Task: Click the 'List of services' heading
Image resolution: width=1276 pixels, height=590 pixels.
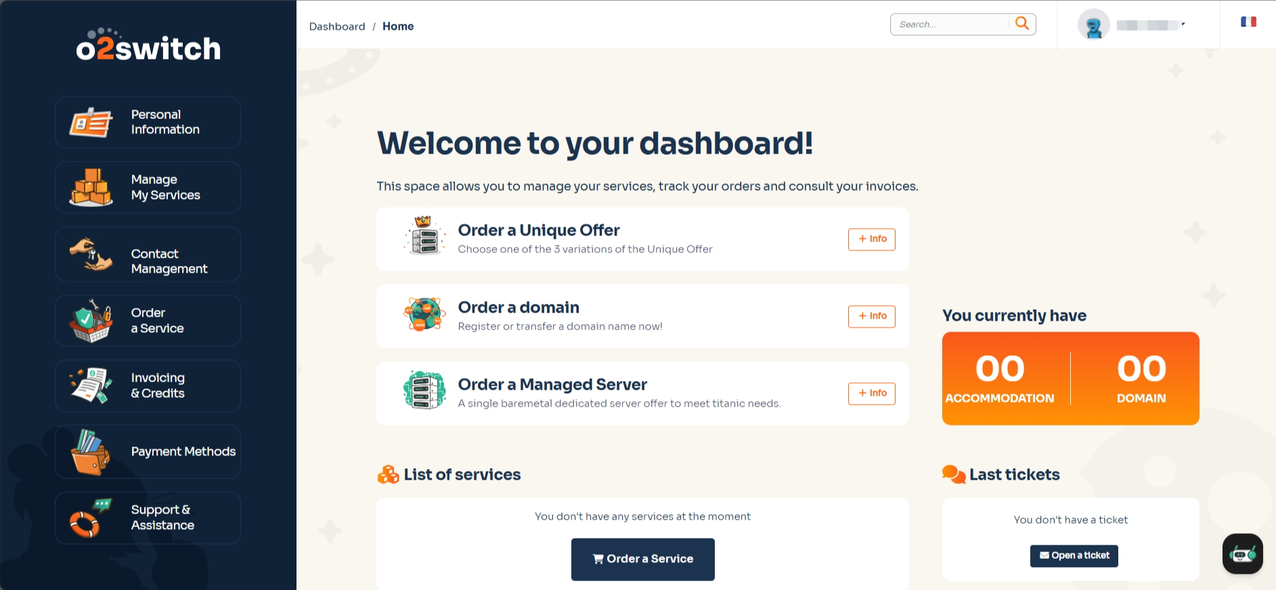Action: [x=462, y=474]
